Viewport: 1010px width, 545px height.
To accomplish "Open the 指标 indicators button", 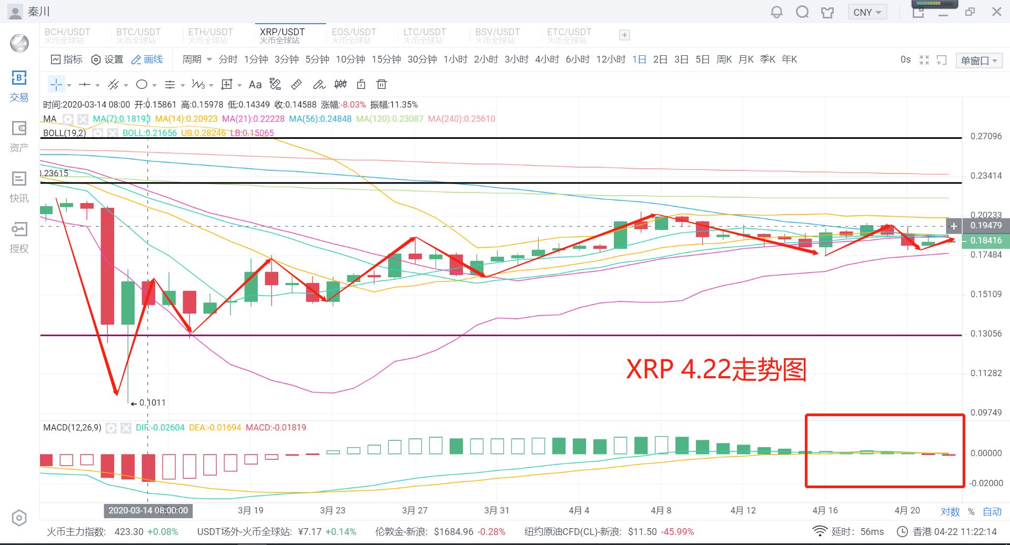I will click(x=66, y=59).
